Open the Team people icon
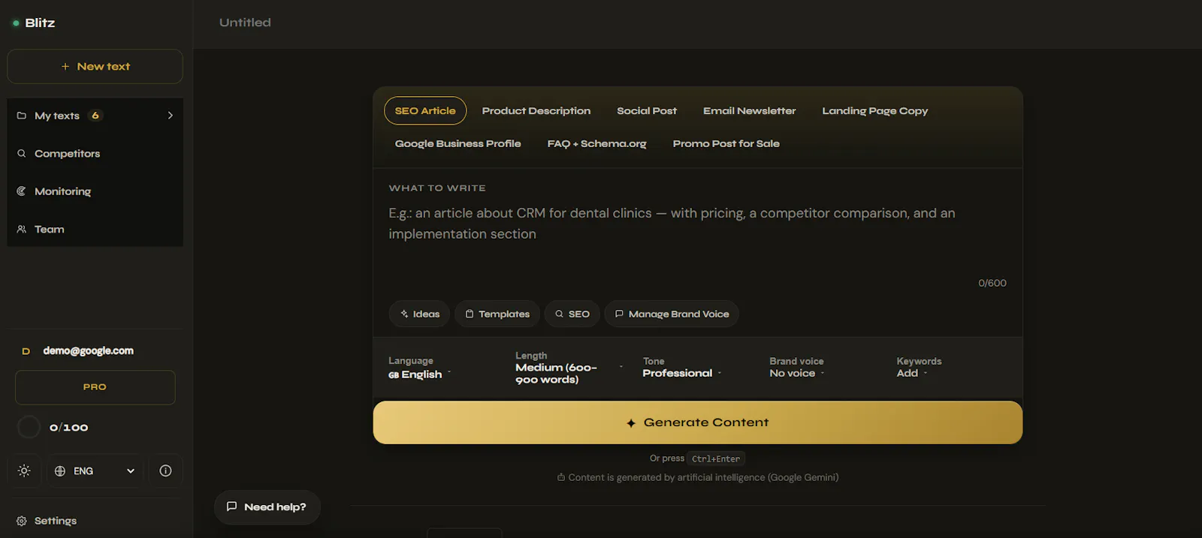This screenshot has height=538, width=1202. (x=22, y=229)
